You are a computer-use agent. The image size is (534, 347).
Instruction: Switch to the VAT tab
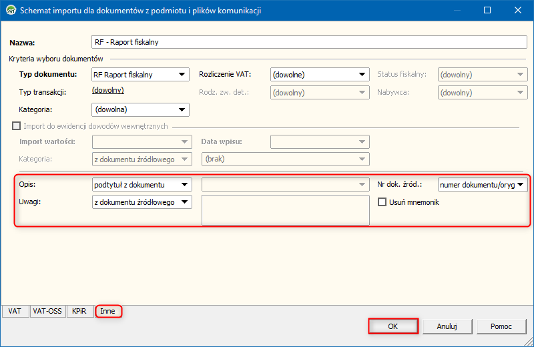15,311
